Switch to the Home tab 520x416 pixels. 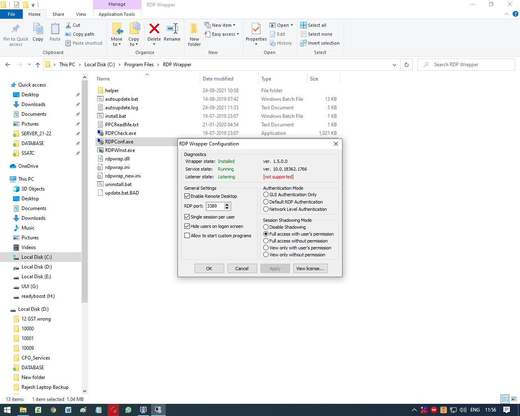(35, 14)
